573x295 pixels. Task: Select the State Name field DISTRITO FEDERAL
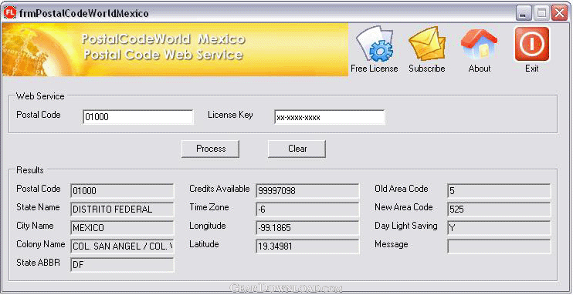(123, 210)
